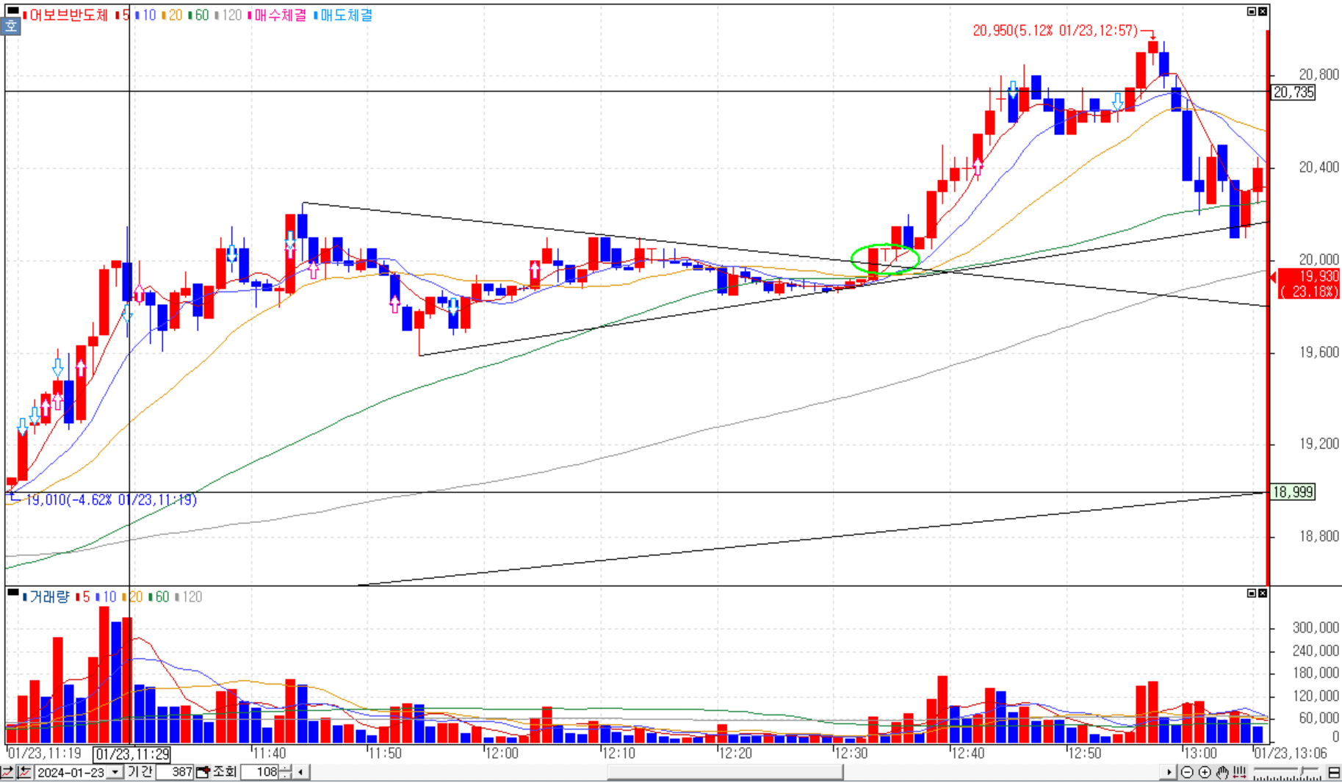1342x783 pixels.
Task: Click the 20,735 price axis label
Action: 1294,93
